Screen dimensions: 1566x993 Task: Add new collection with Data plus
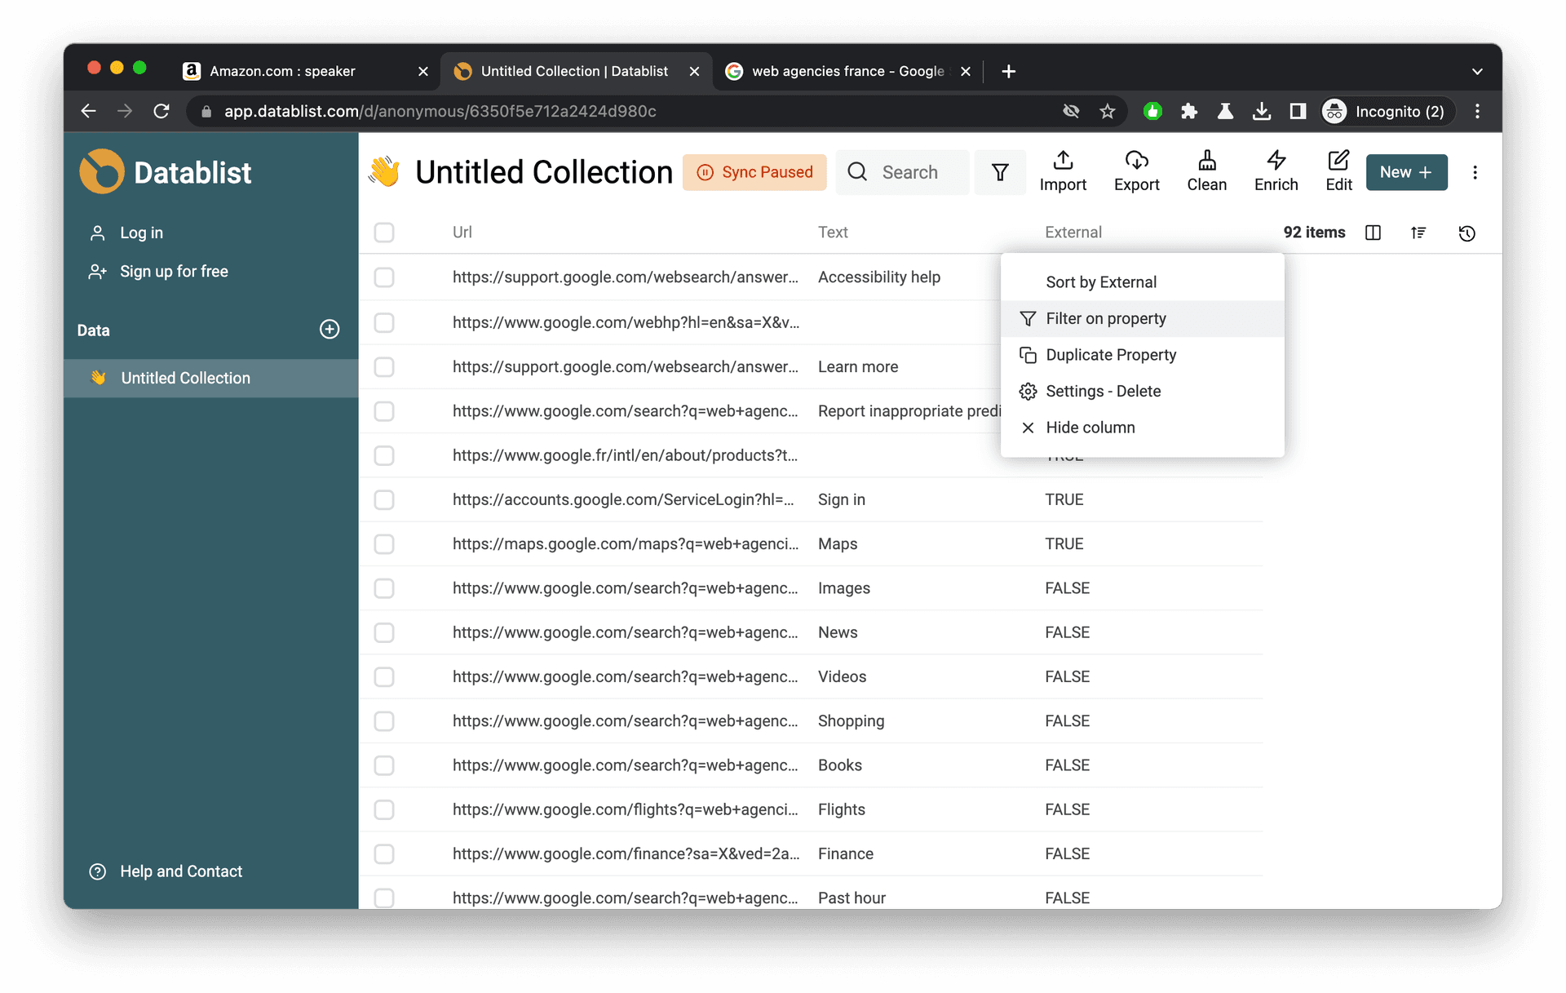[x=330, y=330]
